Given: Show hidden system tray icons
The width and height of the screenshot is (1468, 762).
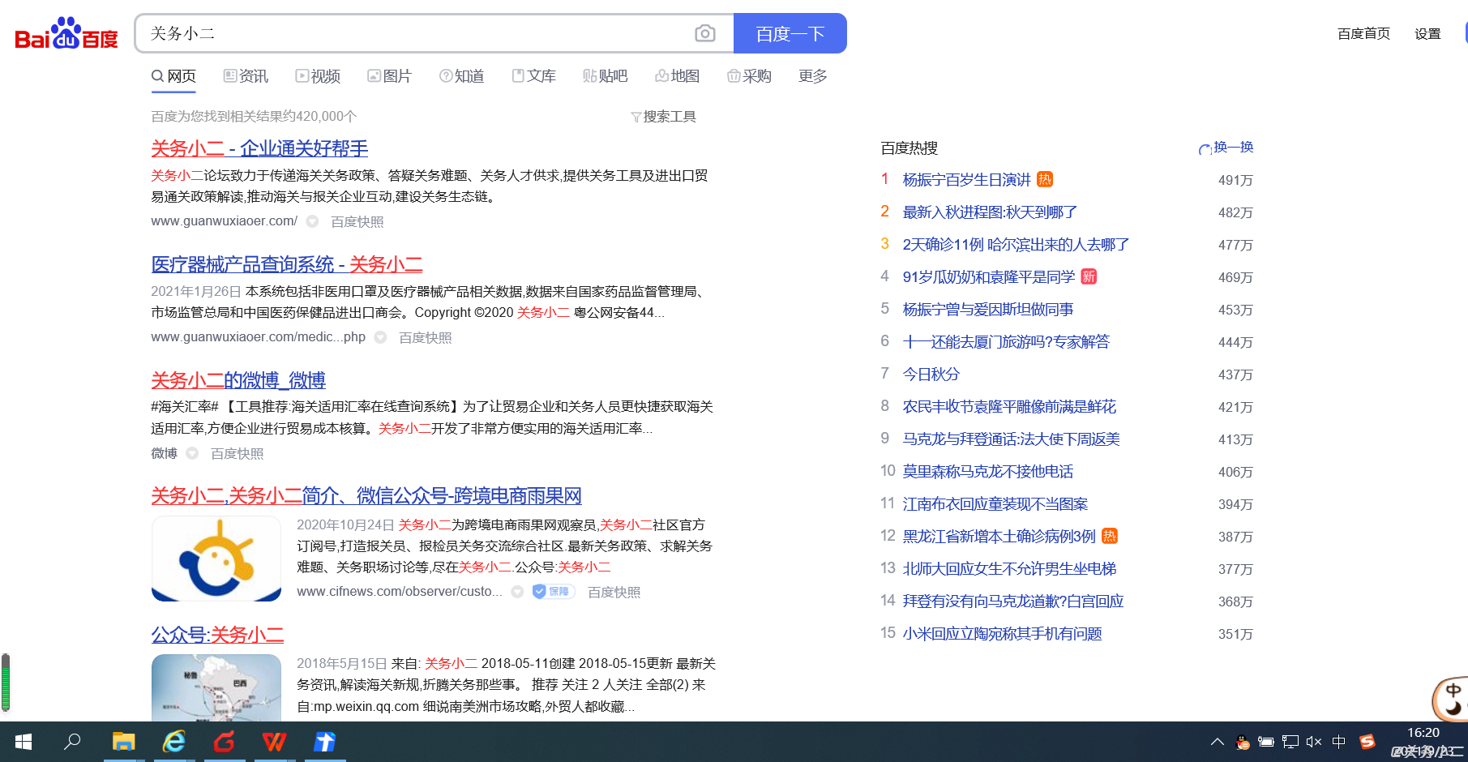Looking at the screenshot, I should (1218, 742).
